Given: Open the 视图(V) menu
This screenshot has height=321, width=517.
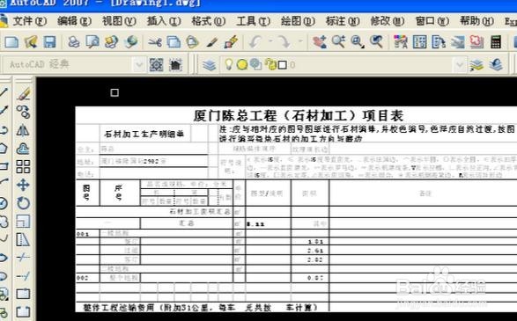Looking at the screenshot, I should pyautogui.click(x=119, y=21).
